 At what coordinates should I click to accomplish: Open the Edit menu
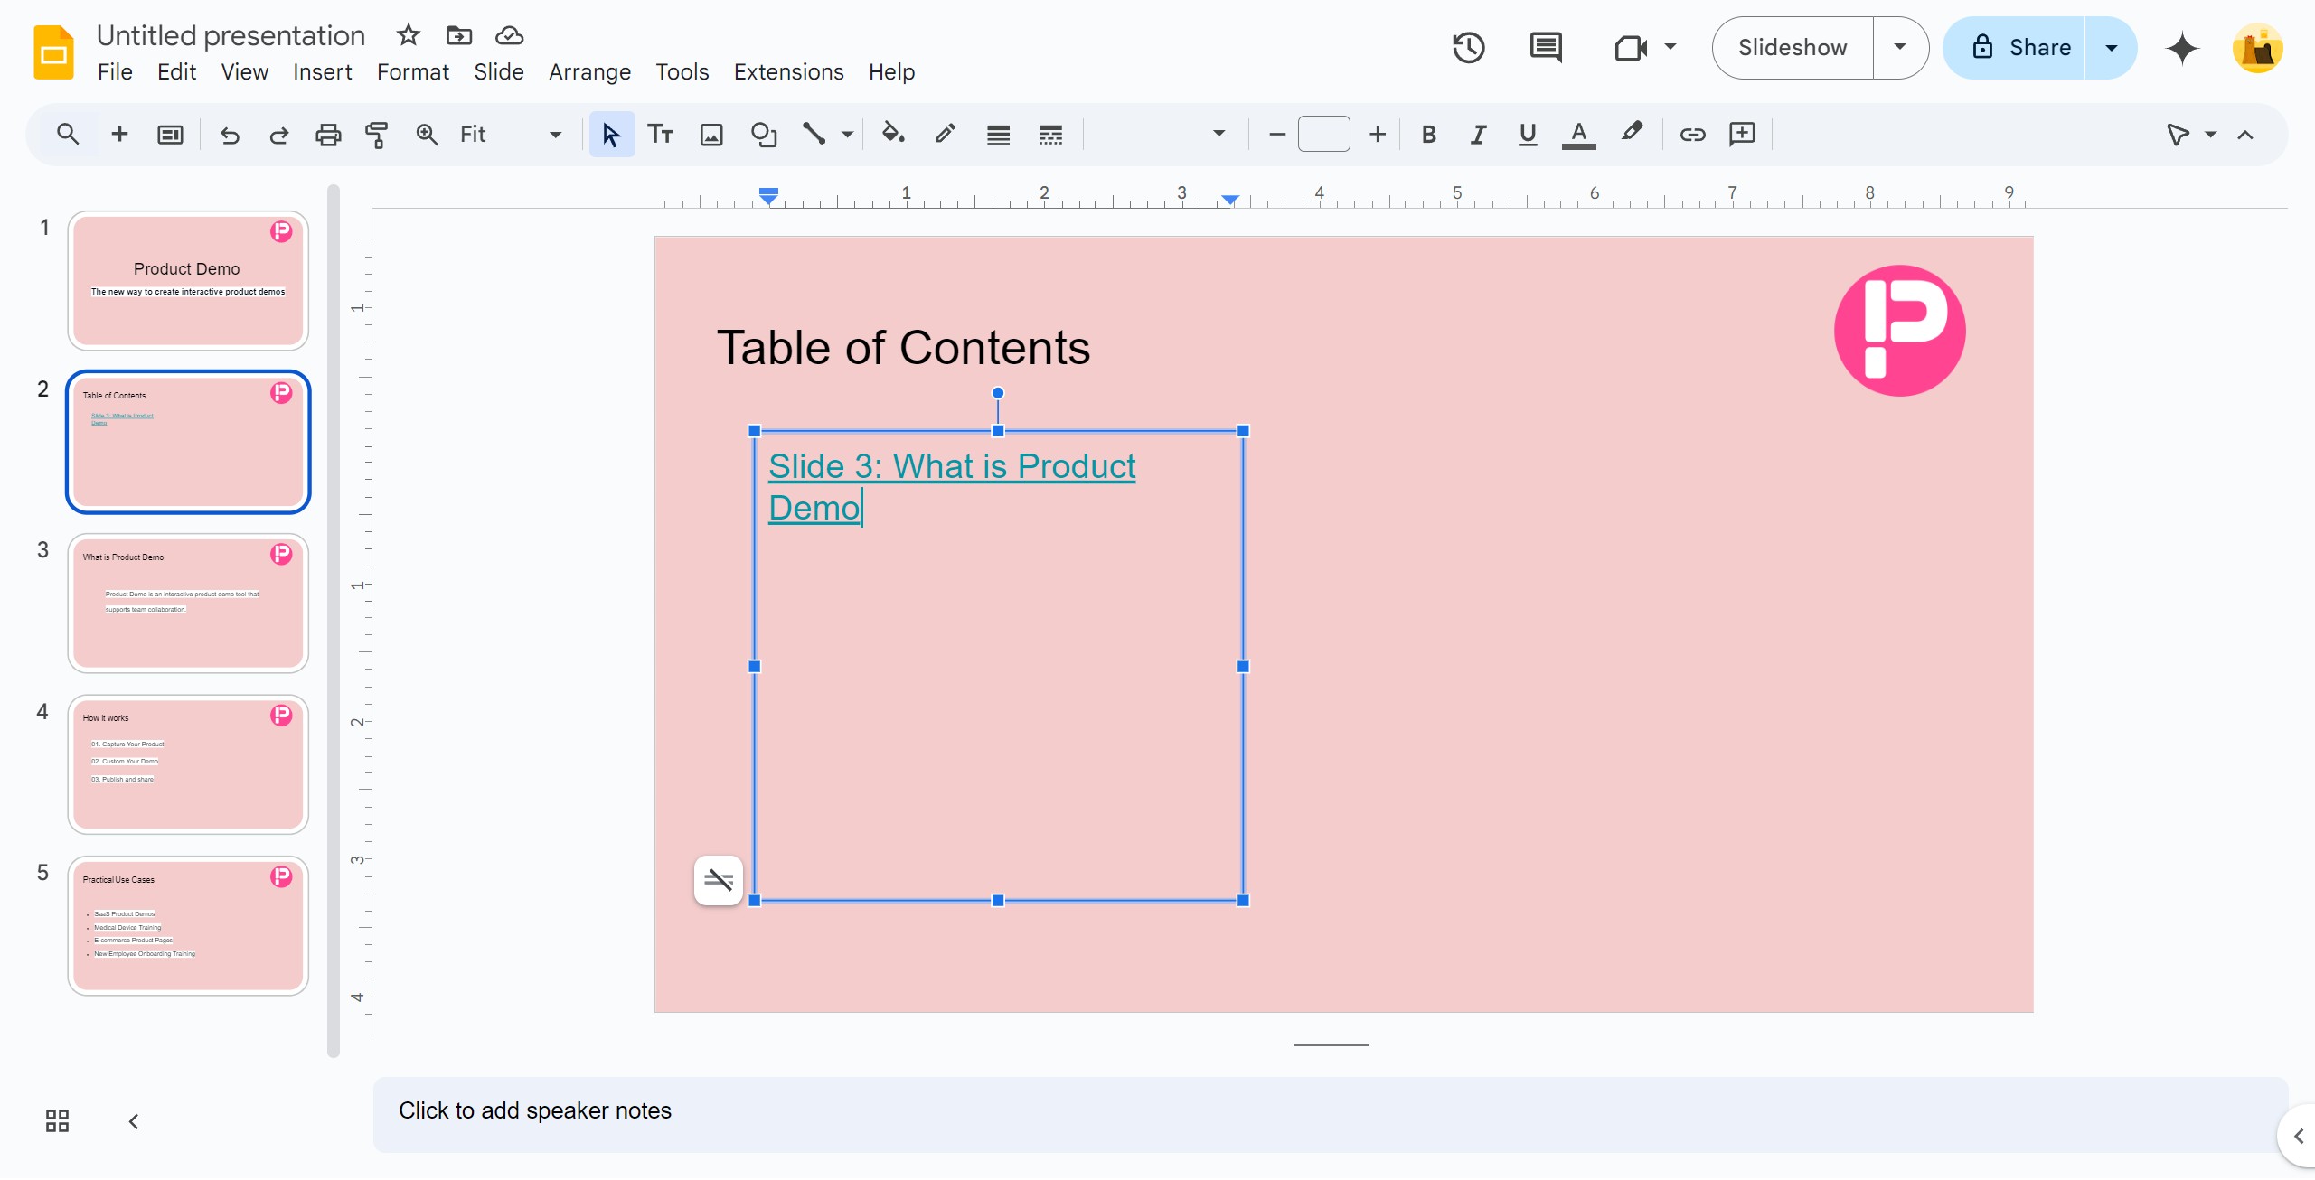click(176, 71)
